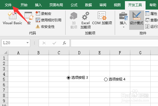Select 选项按钮 4 radio button

(x=106, y=79)
